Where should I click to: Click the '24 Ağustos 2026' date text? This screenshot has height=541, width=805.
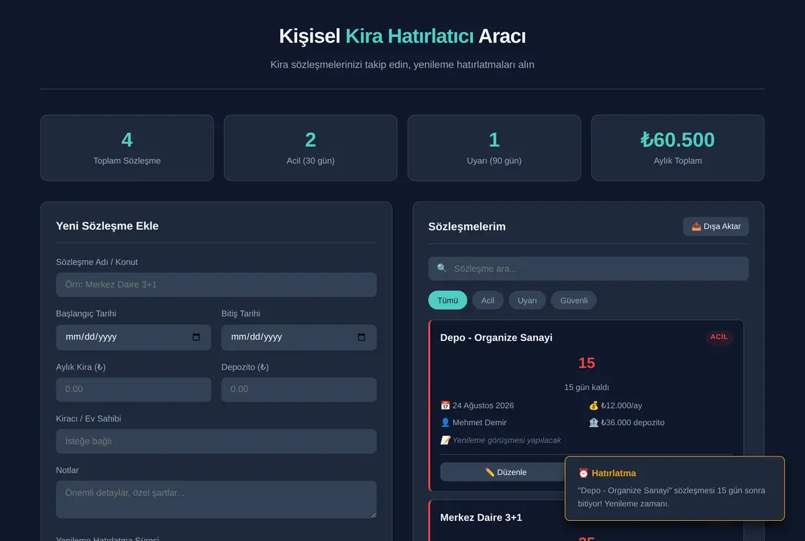point(483,405)
